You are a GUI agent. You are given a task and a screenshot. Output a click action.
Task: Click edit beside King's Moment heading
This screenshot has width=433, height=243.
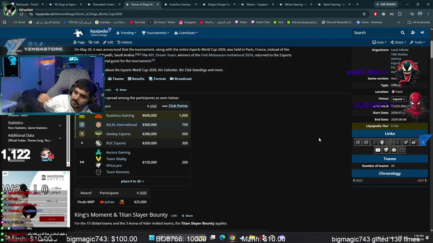174,216
